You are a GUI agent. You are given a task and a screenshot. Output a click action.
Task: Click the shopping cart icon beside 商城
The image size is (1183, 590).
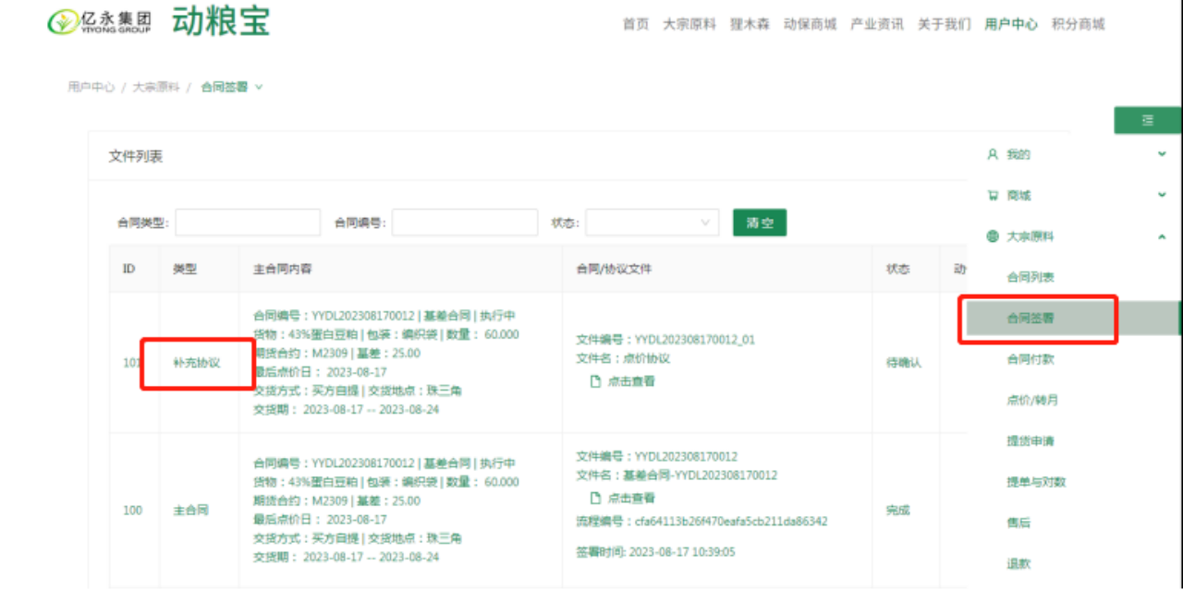[993, 196]
